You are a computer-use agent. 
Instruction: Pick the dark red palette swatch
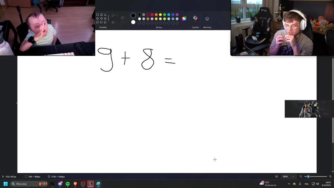(148, 15)
